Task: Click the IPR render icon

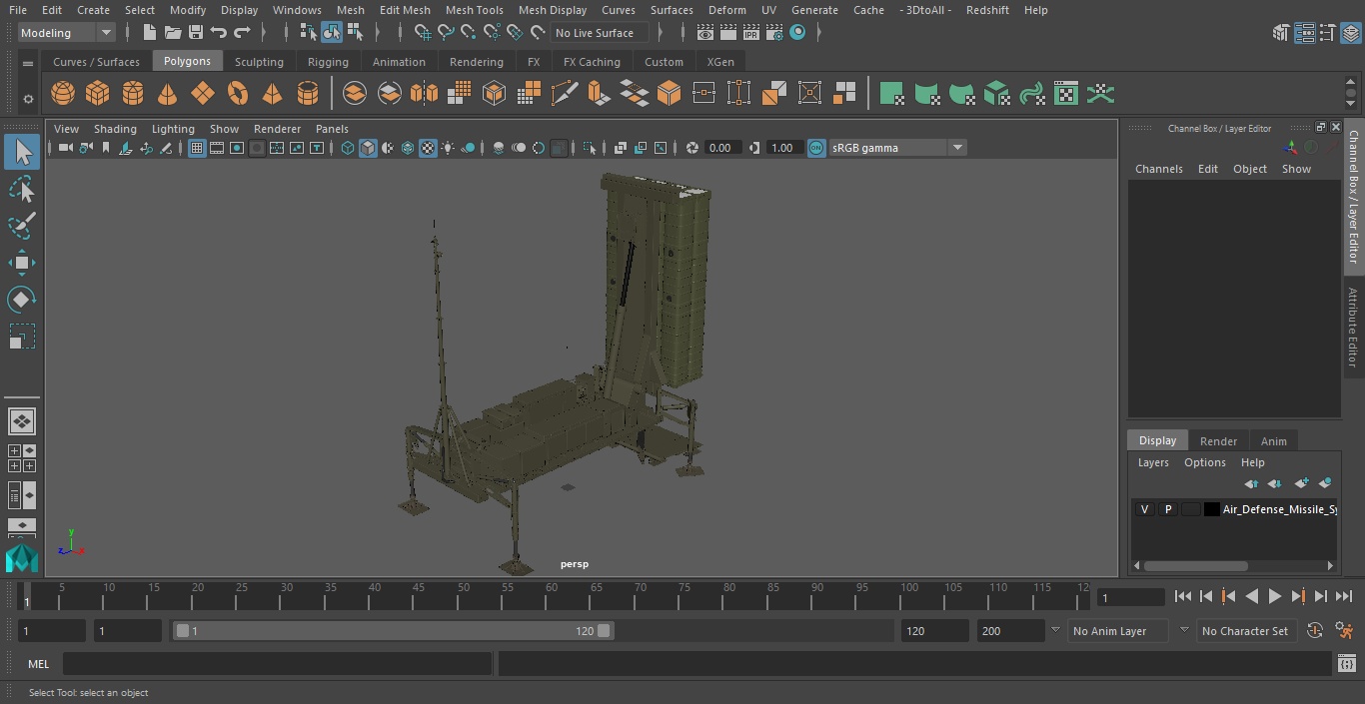Action: click(x=751, y=33)
